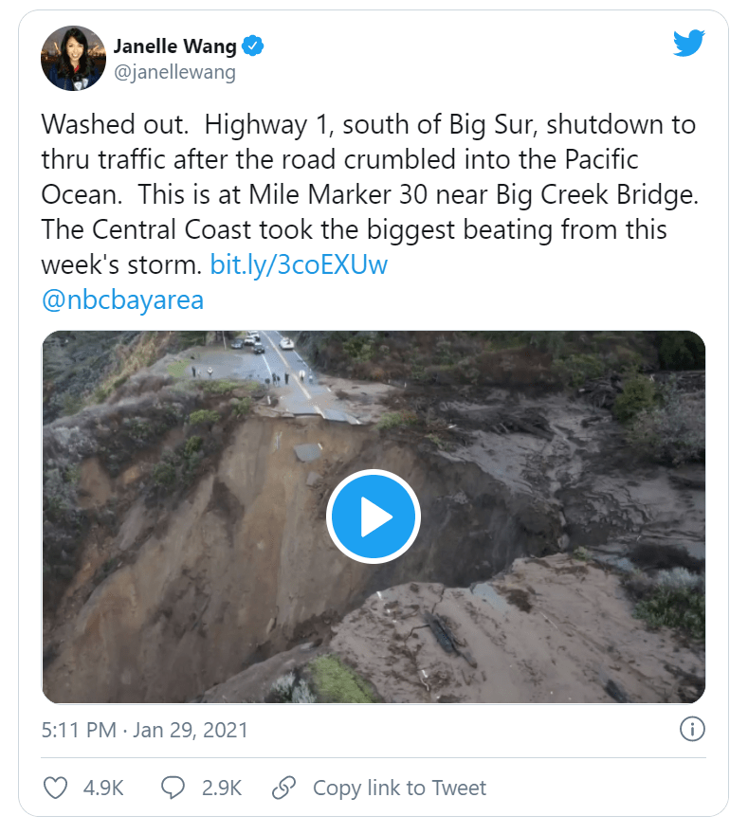Play the landslide video
This screenshot has width=748, height=834.
374,517
